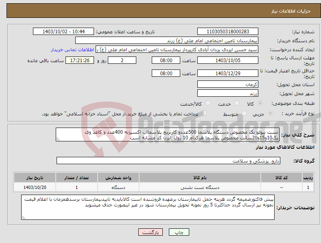
Task: Click the واحد شمارش column header
Action: [x=118, y=178]
